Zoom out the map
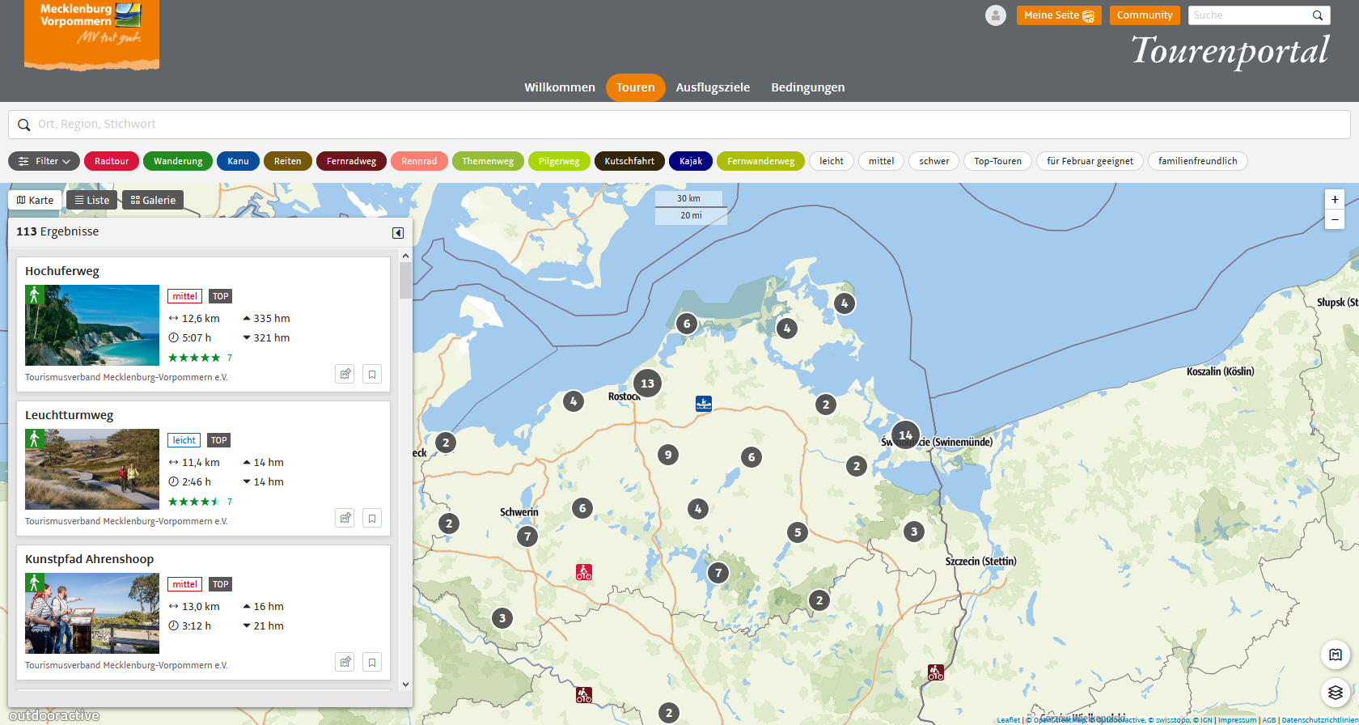This screenshot has width=1359, height=725. [1335, 219]
